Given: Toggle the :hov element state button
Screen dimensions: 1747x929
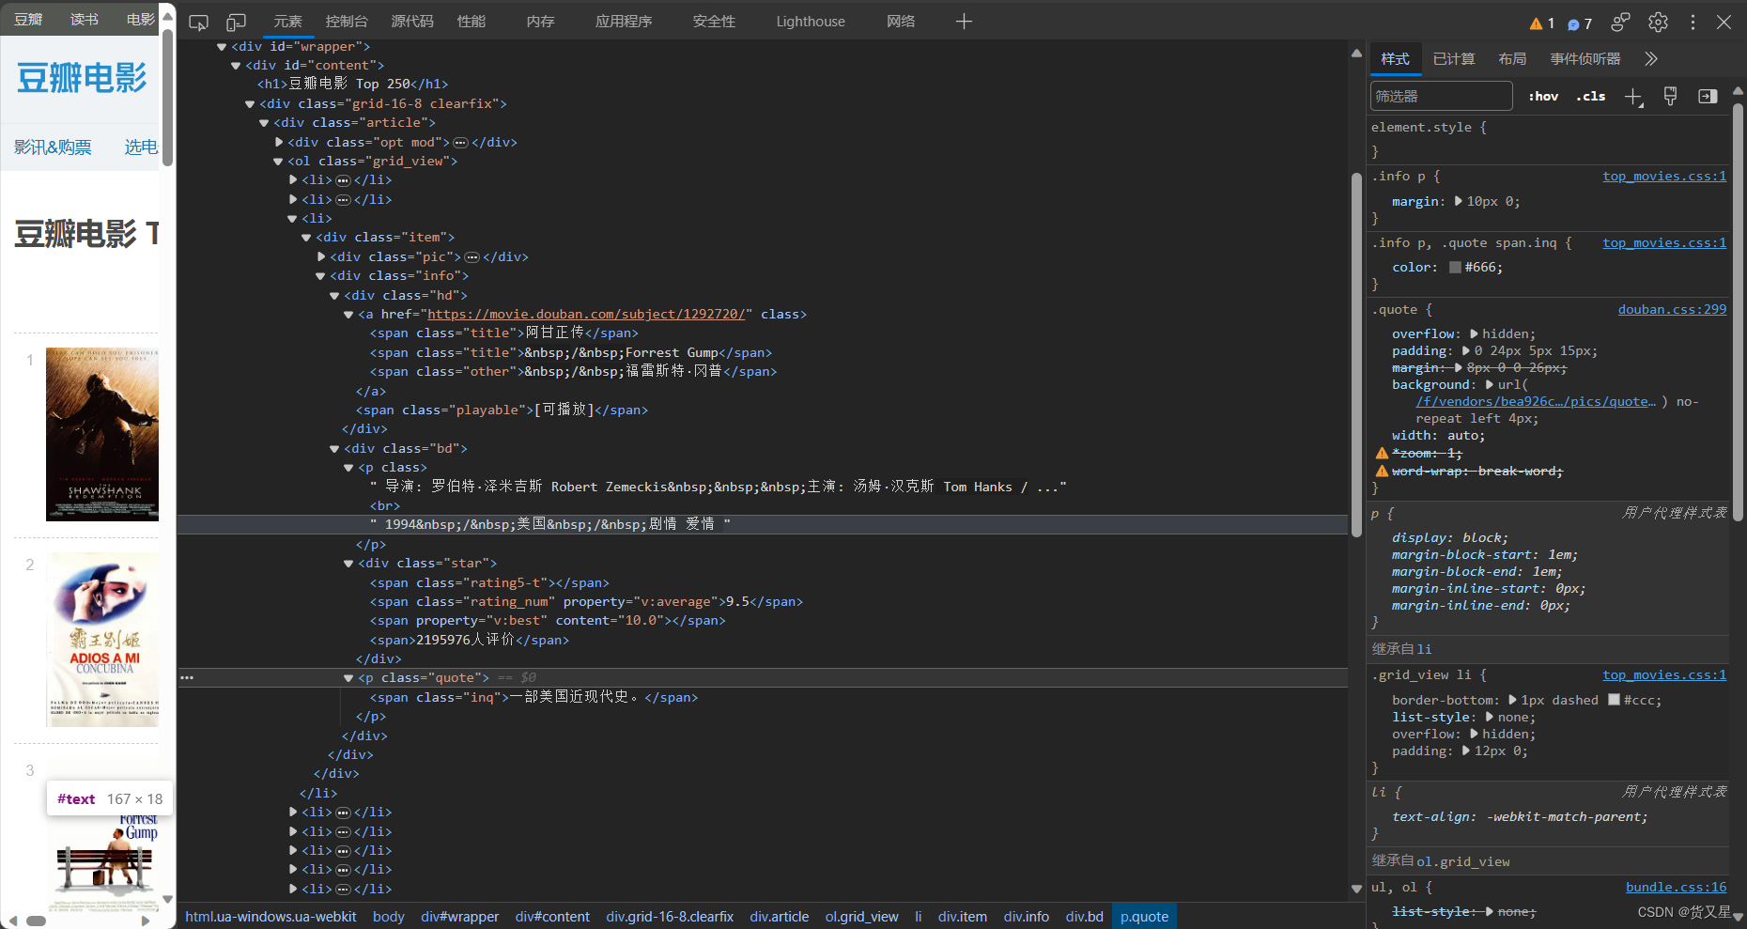Looking at the screenshot, I should click(1543, 96).
